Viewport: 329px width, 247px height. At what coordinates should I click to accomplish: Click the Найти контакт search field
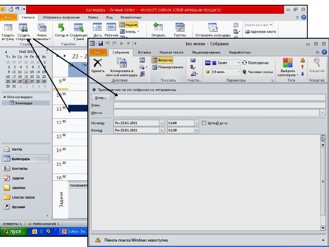(258, 25)
